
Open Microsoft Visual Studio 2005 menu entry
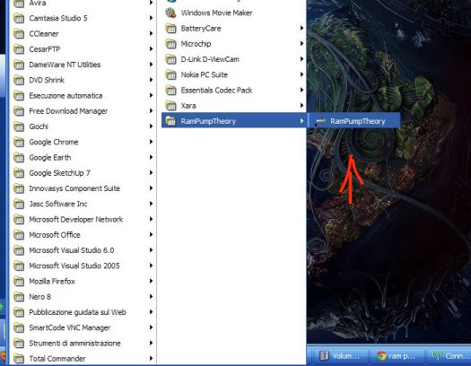(83, 266)
